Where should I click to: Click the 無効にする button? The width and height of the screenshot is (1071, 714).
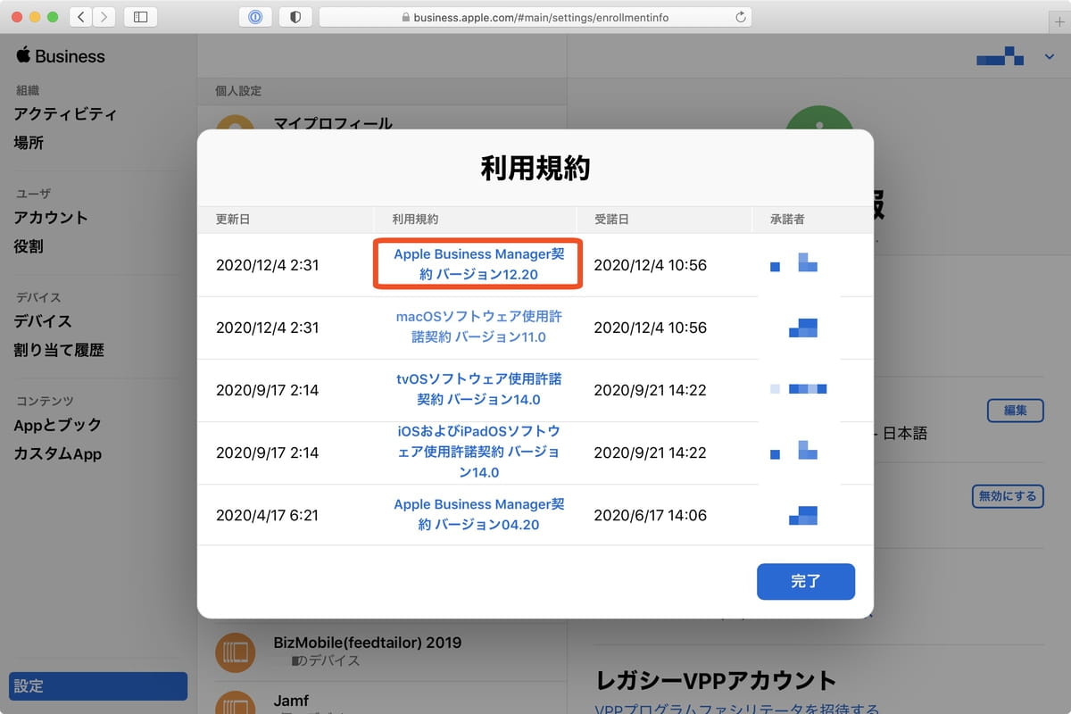1008,496
